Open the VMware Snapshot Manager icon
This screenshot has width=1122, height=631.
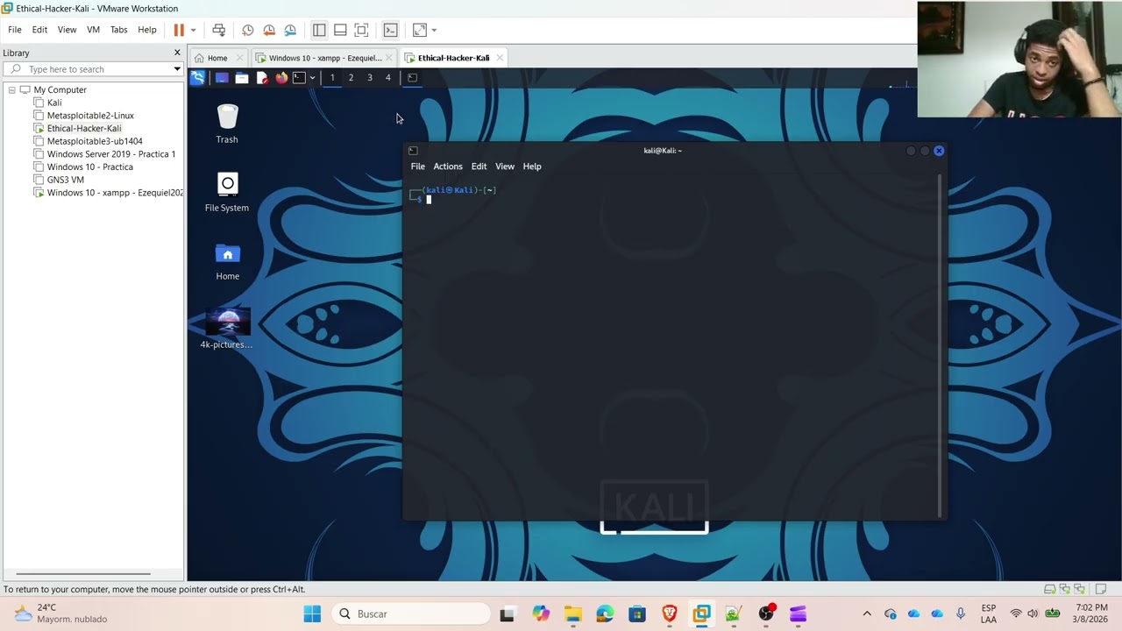click(290, 30)
